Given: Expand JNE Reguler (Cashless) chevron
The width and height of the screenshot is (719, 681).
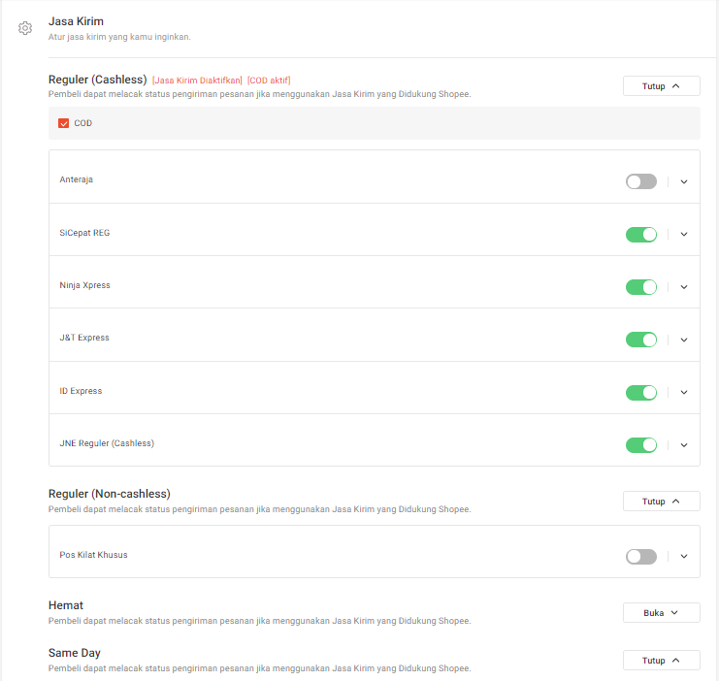Looking at the screenshot, I should pos(684,445).
